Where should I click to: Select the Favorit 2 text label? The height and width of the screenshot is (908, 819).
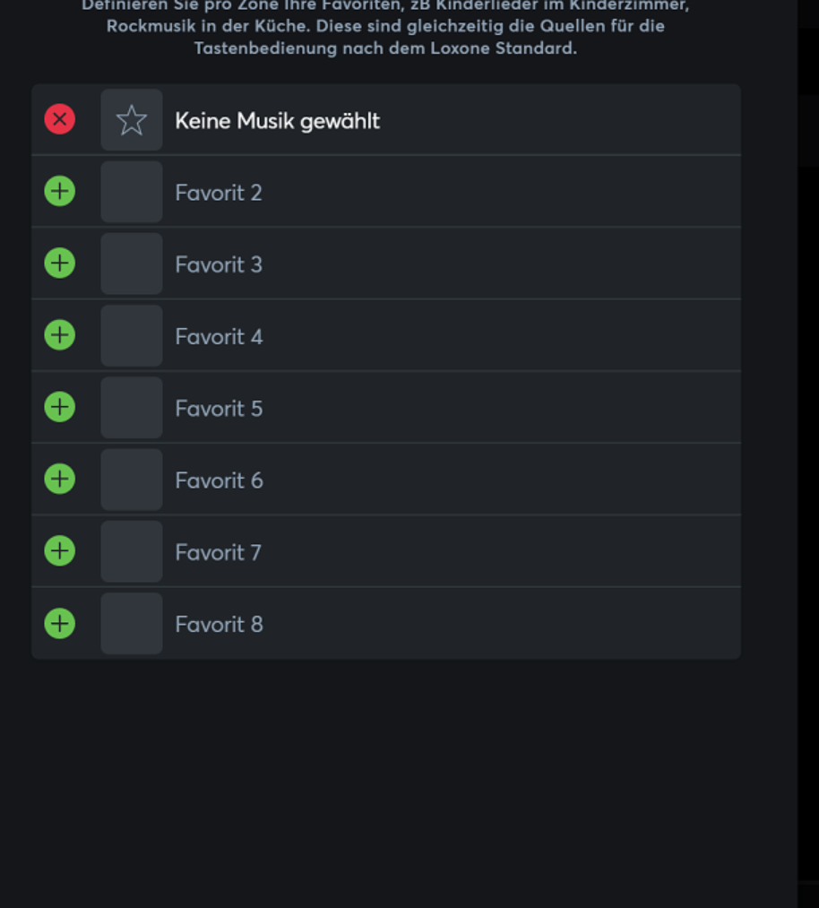[x=219, y=193]
